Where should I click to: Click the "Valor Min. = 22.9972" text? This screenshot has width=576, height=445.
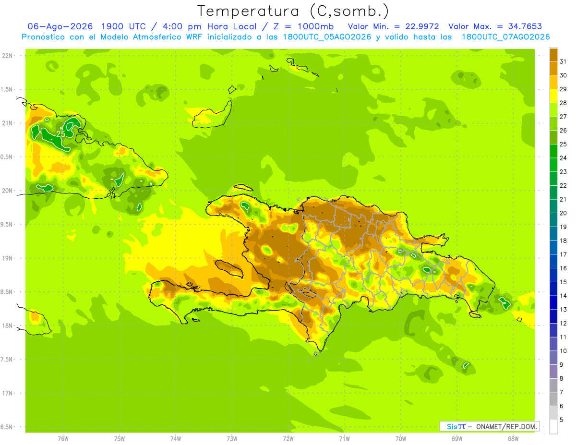click(x=394, y=26)
